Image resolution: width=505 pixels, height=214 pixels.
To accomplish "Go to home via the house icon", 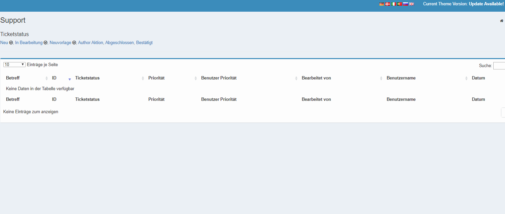I will coord(501,21).
